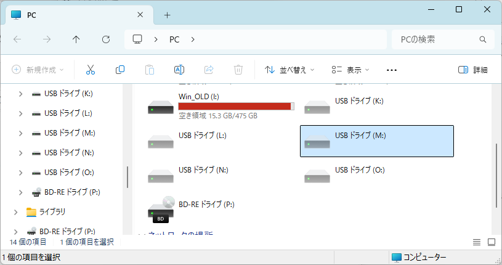
Task: Click the Copy icon in toolbar
Action: tap(120, 70)
